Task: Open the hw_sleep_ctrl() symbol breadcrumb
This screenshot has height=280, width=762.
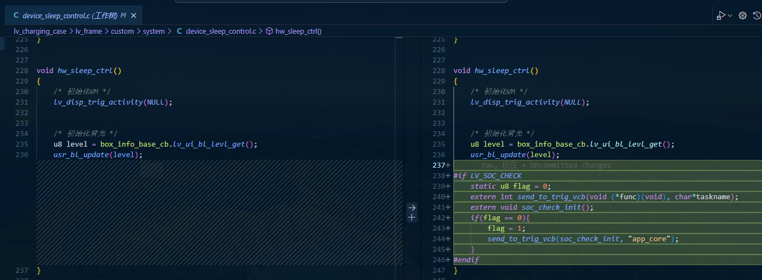Action: [299, 32]
